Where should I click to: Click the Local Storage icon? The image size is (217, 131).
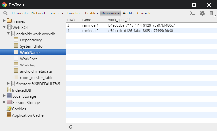coord(9,96)
